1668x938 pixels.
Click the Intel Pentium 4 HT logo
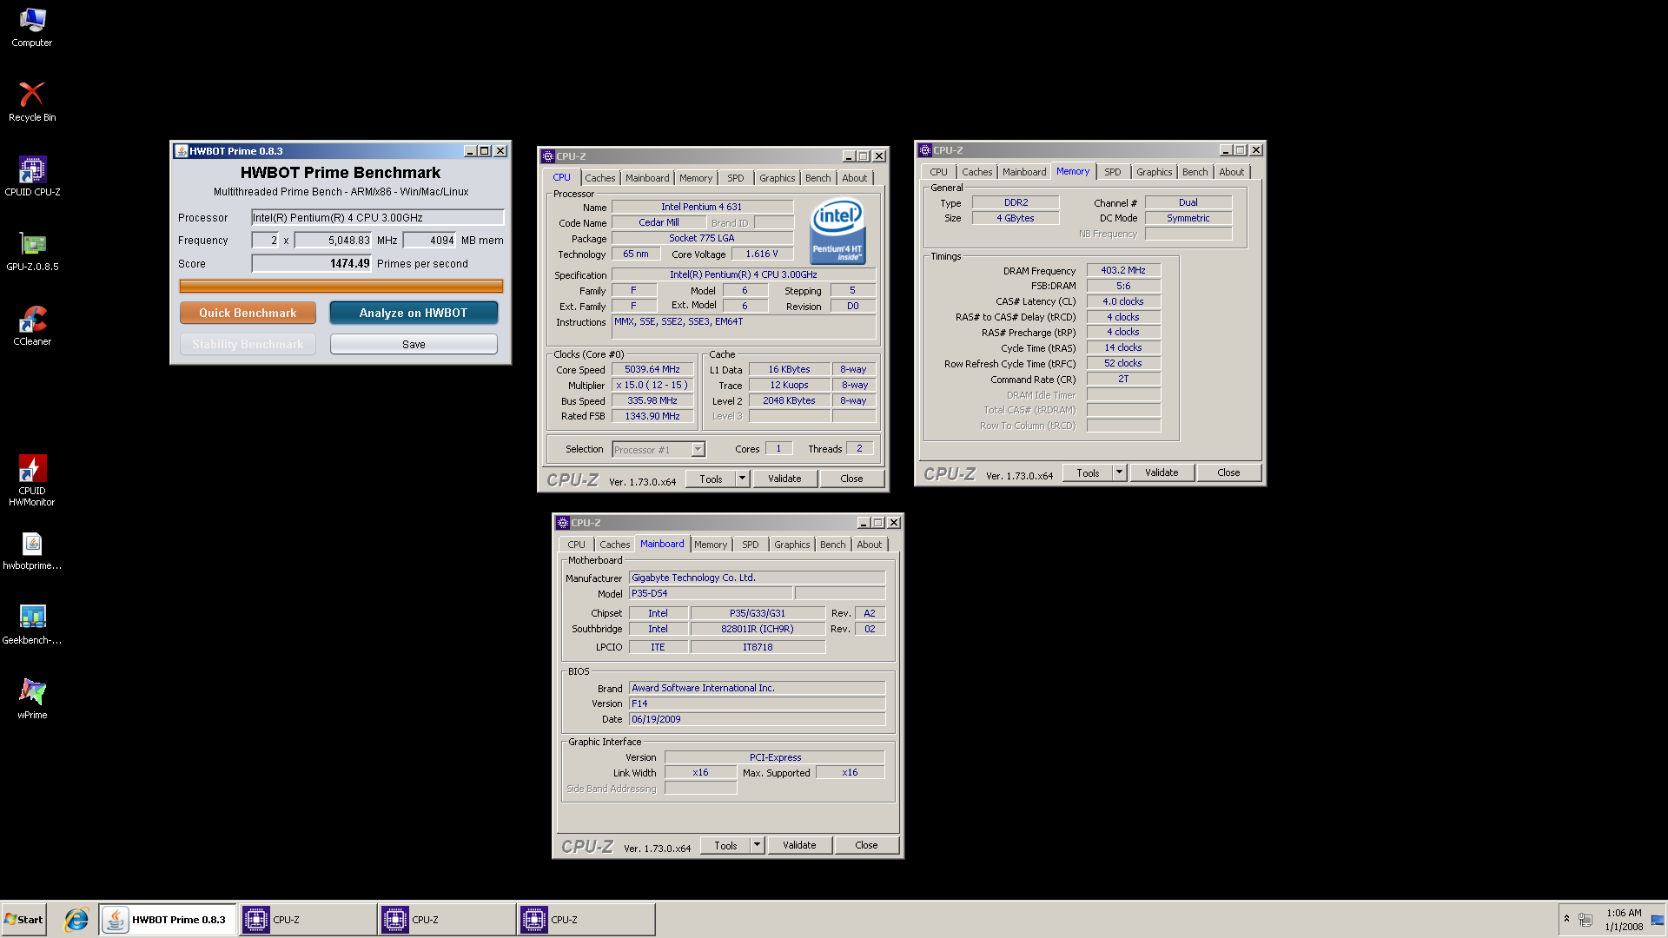pyautogui.click(x=837, y=231)
